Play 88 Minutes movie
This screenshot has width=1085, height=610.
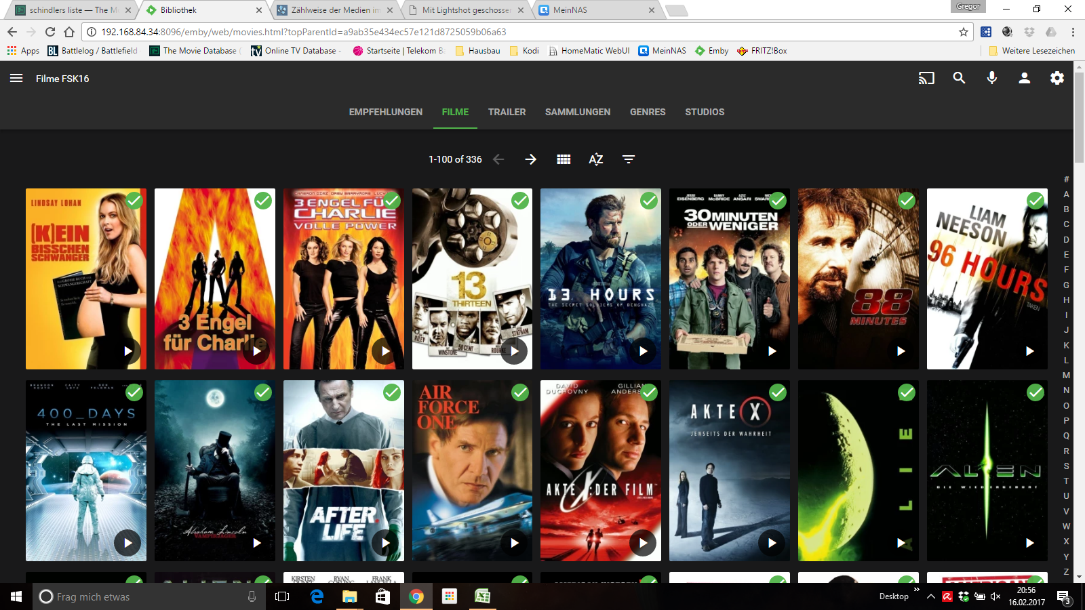(x=901, y=351)
